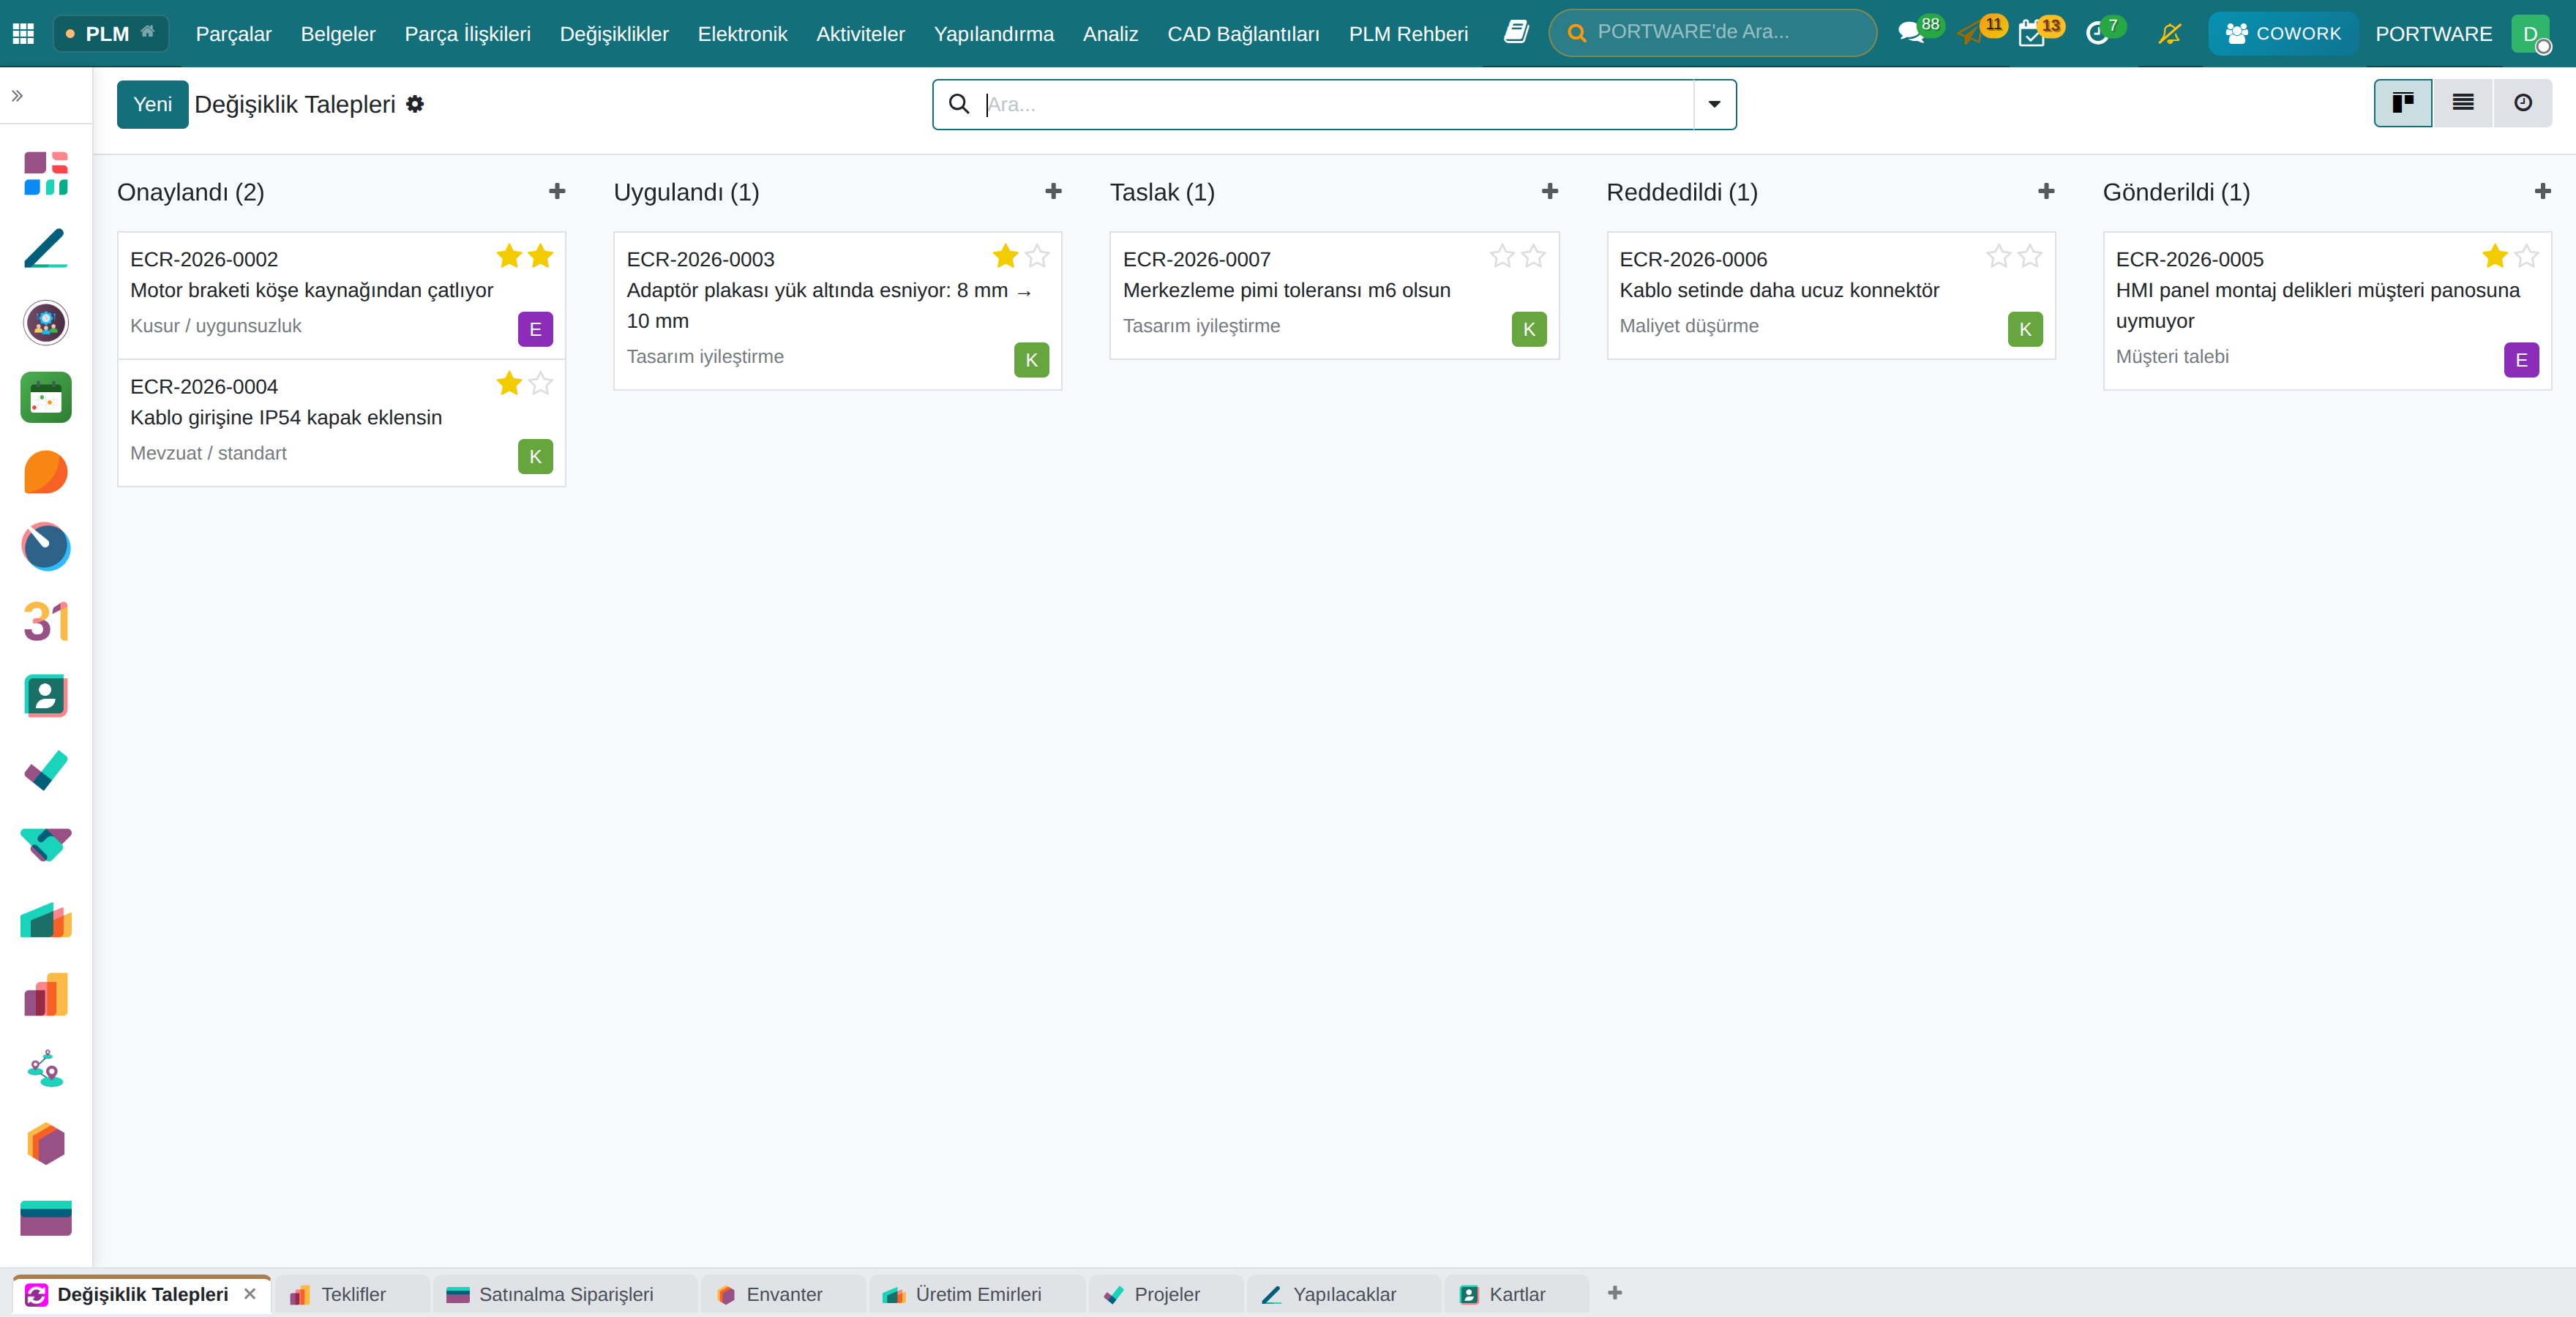This screenshot has width=2576, height=1317.
Task: Toggle first star on ECR-2026-0007 card
Action: [x=1502, y=256]
